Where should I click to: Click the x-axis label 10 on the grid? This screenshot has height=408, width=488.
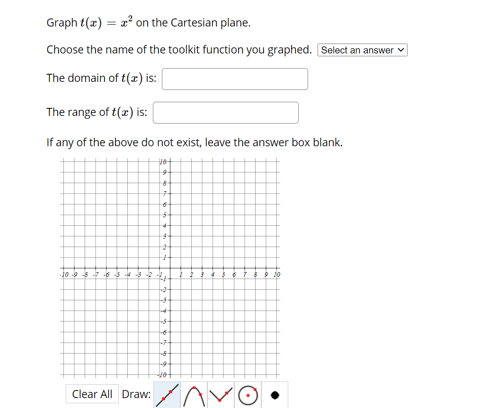(277, 275)
